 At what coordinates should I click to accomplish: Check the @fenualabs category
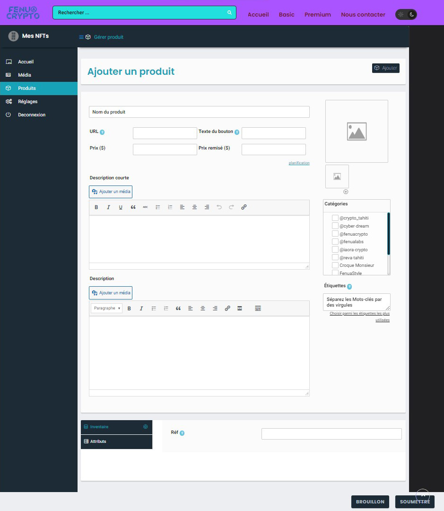pos(335,241)
